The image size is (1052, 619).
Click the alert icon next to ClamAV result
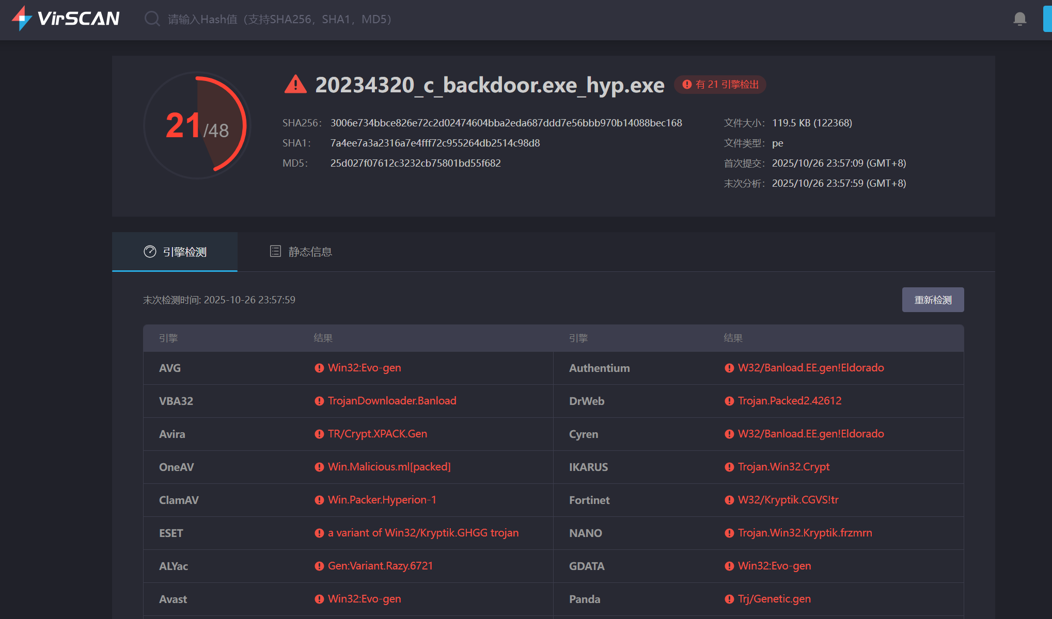pos(319,500)
